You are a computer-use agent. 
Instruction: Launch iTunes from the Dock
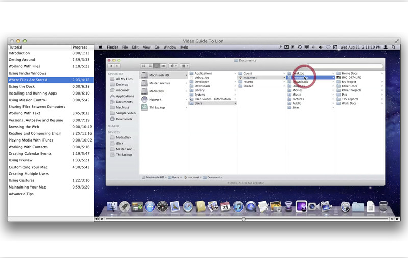[238, 207]
